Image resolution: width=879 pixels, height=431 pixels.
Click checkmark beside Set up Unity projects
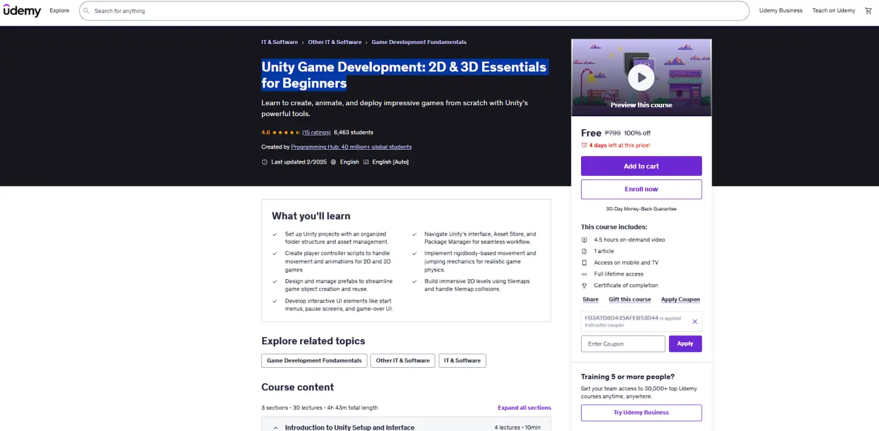pyautogui.click(x=275, y=234)
